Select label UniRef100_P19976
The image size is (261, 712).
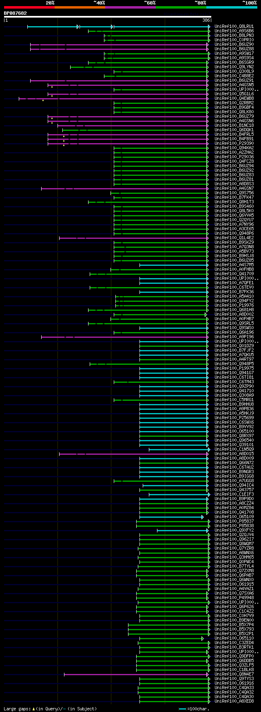[234, 305]
